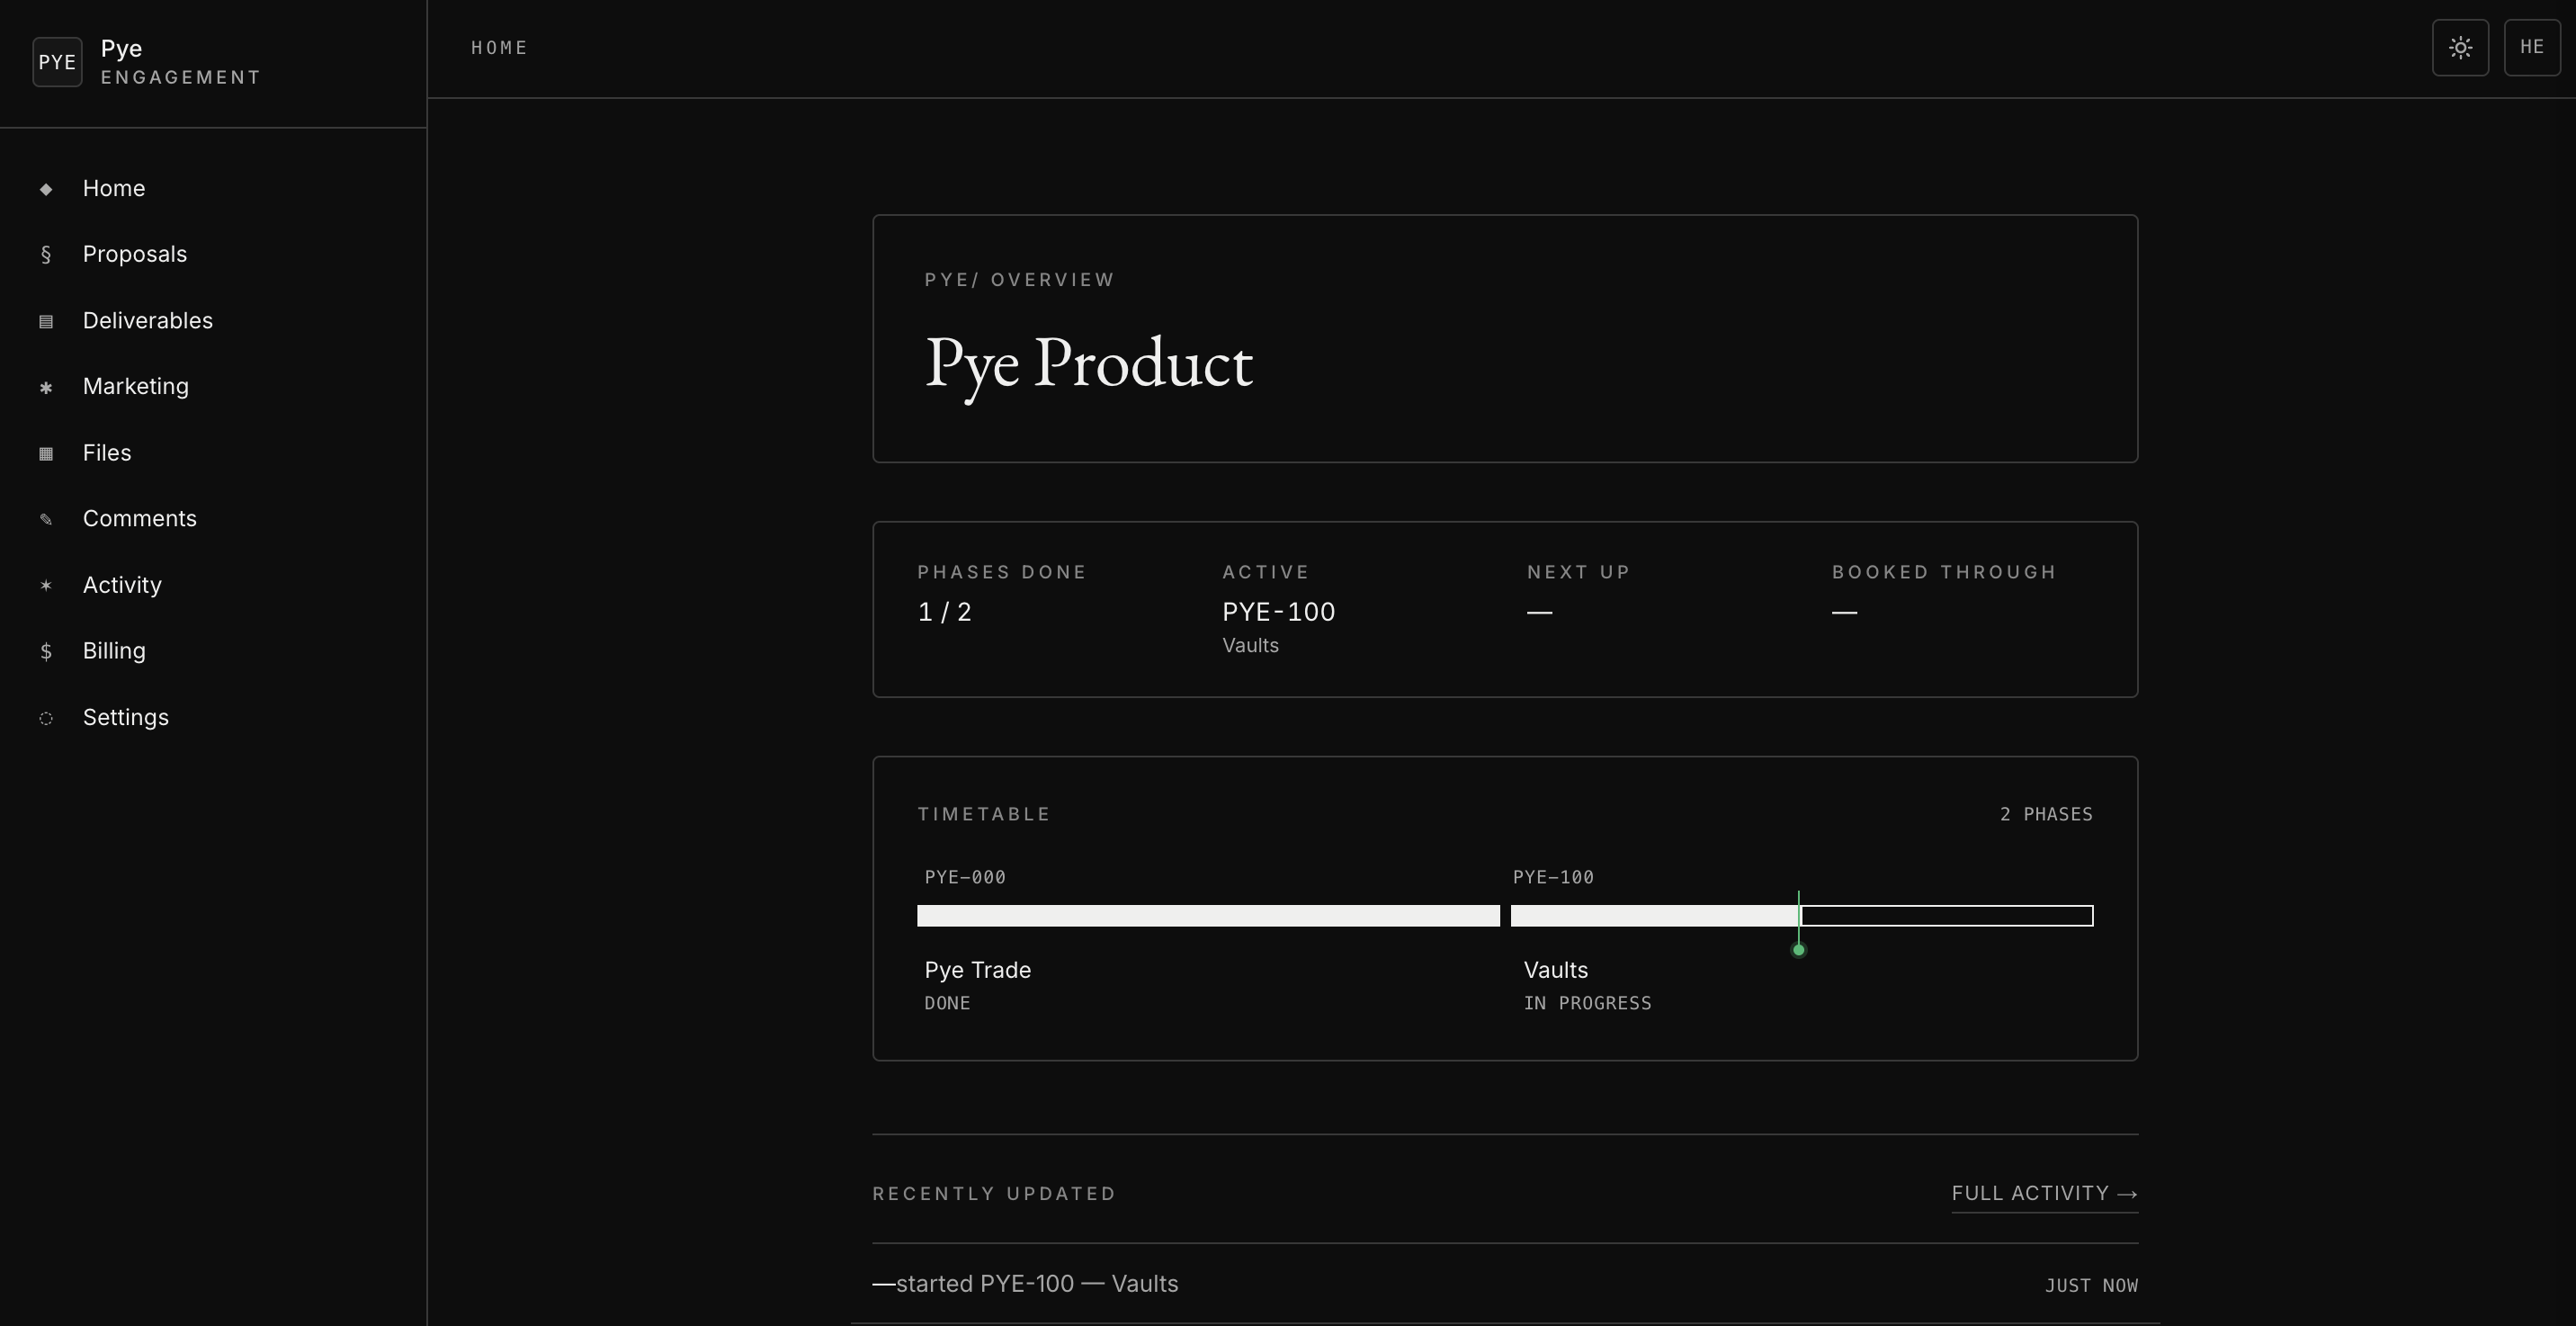
Task: View the Activity page
Action: (122, 585)
